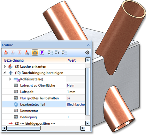The height and width of the screenshot is (137, 146).
Task: Click the highlighted orange toolbar toggle icon
Action: [35, 52]
